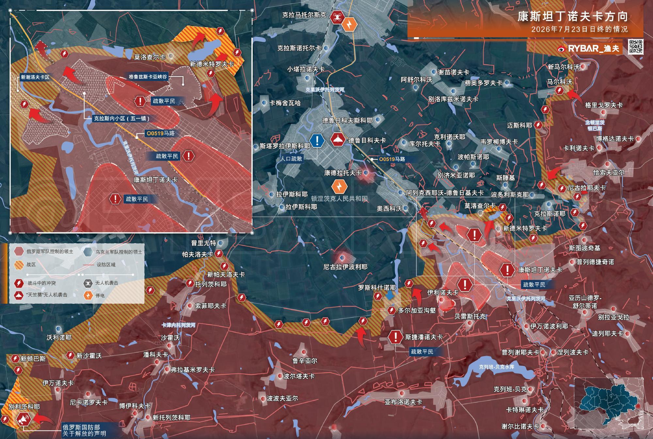Image resolution: width=653 pixels, height=439 pixels.
Task: Click the 疏散平民 label under 斯捷潘诺夫卡
Action: [422, 351]
